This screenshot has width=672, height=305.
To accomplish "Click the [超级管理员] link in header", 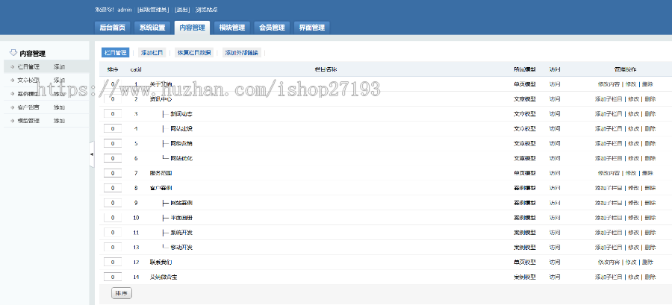I will (153, 10).
